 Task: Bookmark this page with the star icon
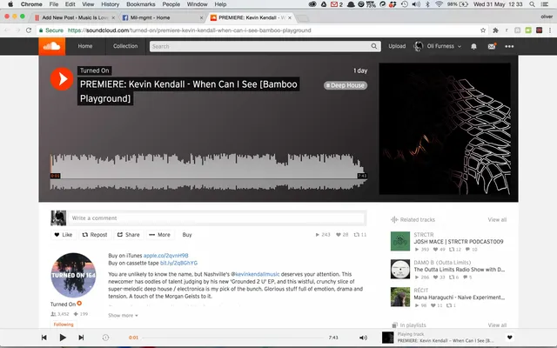(483, 30)
